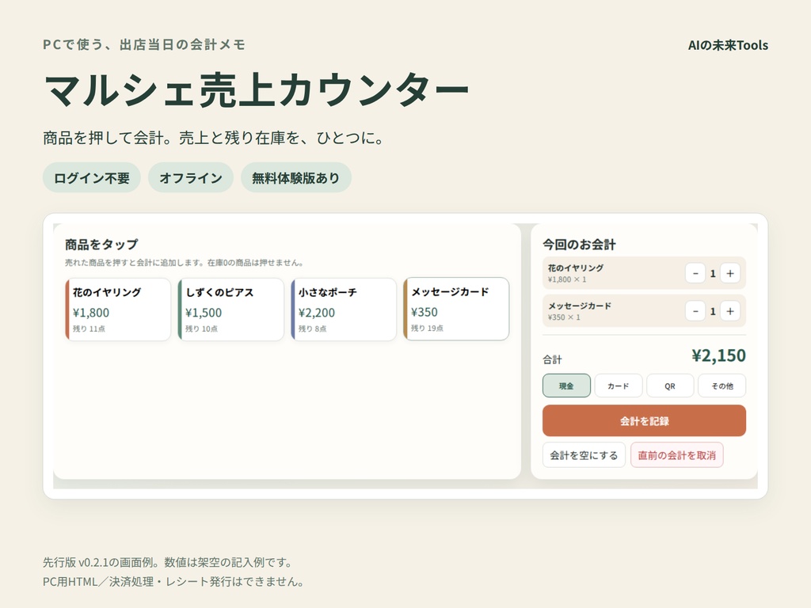811x608 pixels.
Task: Select その他 payment method
Action: (722, 386)
